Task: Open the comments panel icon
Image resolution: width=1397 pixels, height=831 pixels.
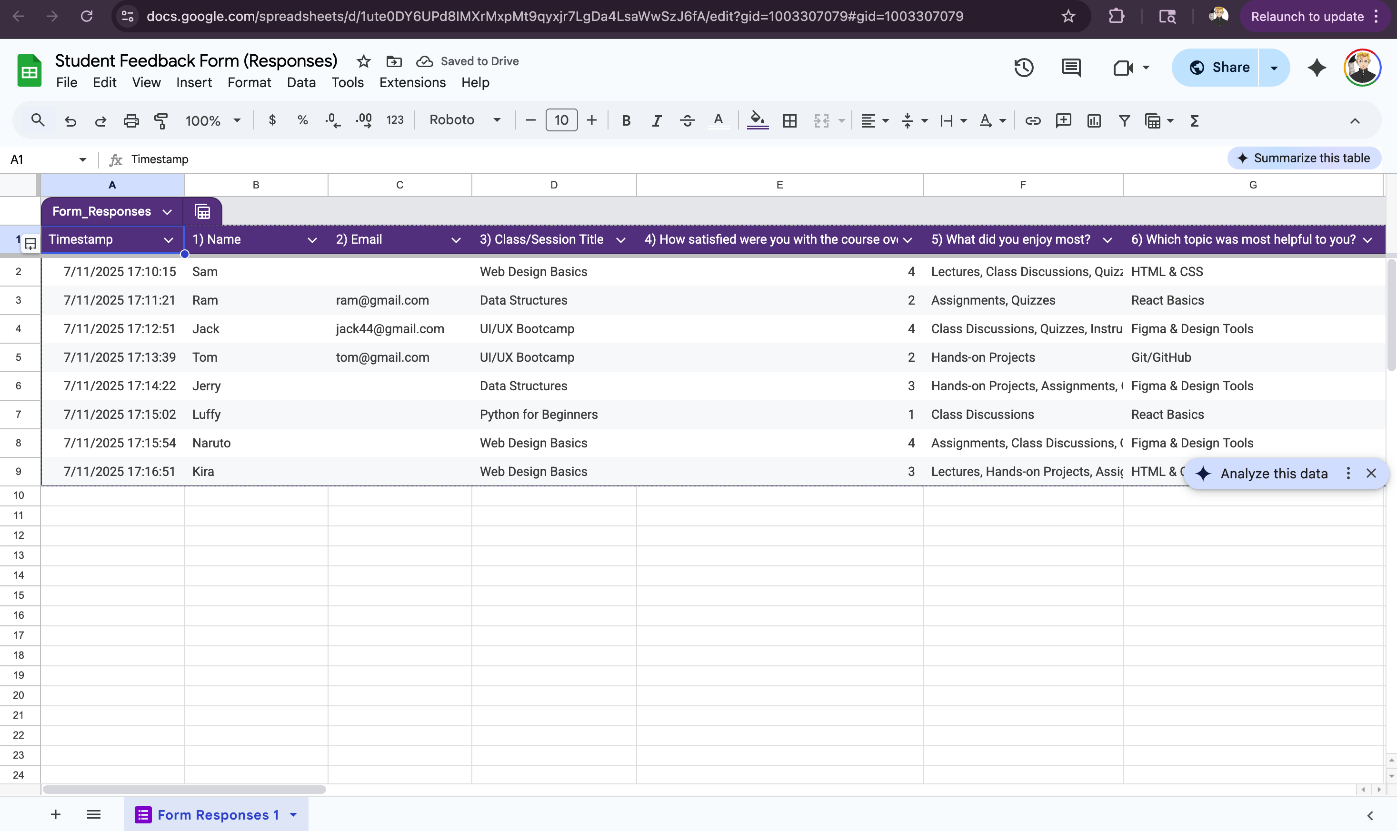Action: (1070, 68)
